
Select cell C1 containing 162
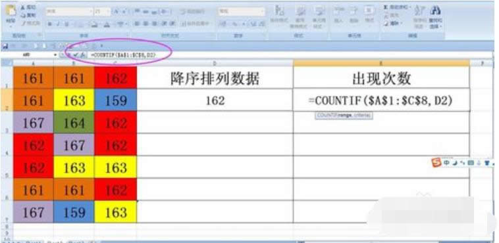point(115,77)
